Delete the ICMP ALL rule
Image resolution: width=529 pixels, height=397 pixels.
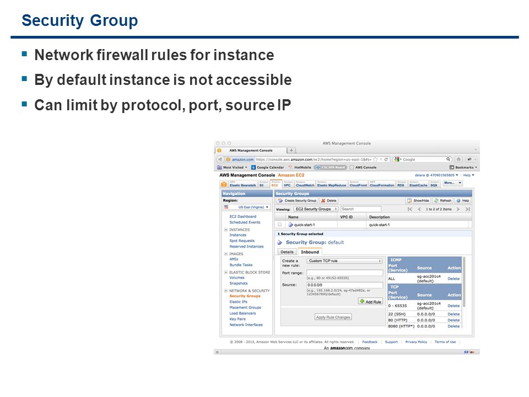454,278
